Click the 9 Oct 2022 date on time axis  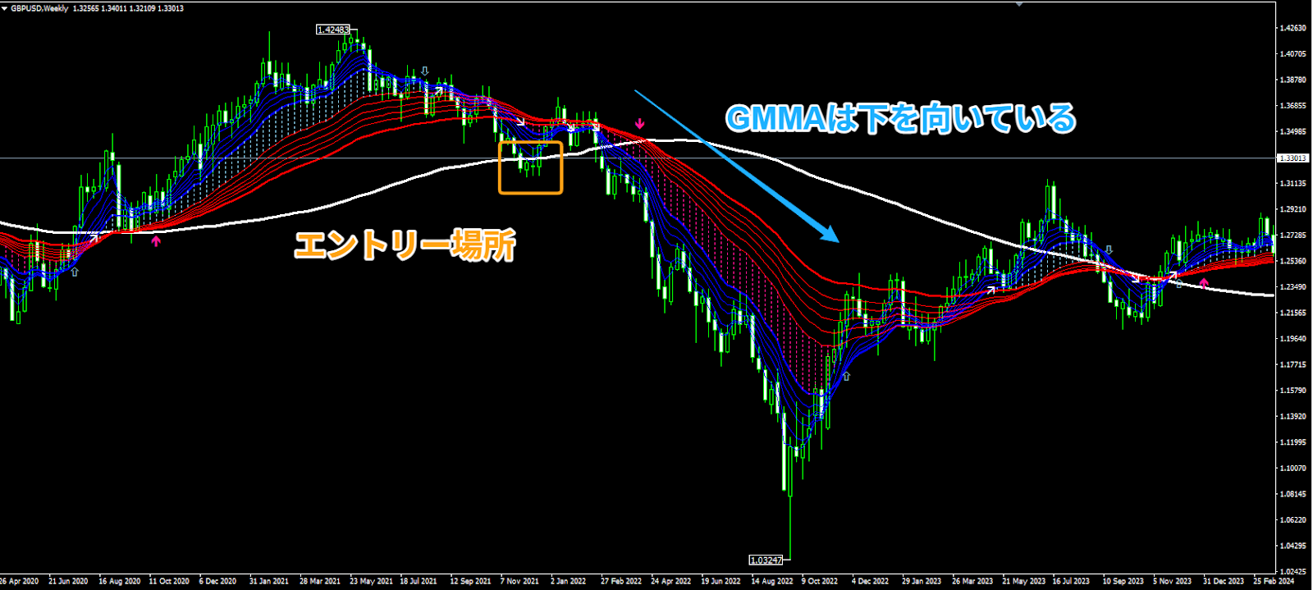click(x=820, y=581)
